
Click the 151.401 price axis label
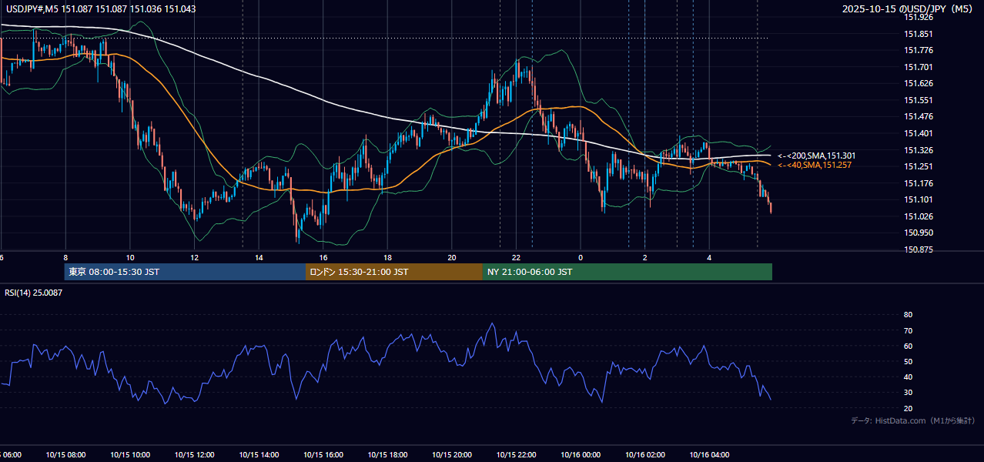[x=919, y=133]
